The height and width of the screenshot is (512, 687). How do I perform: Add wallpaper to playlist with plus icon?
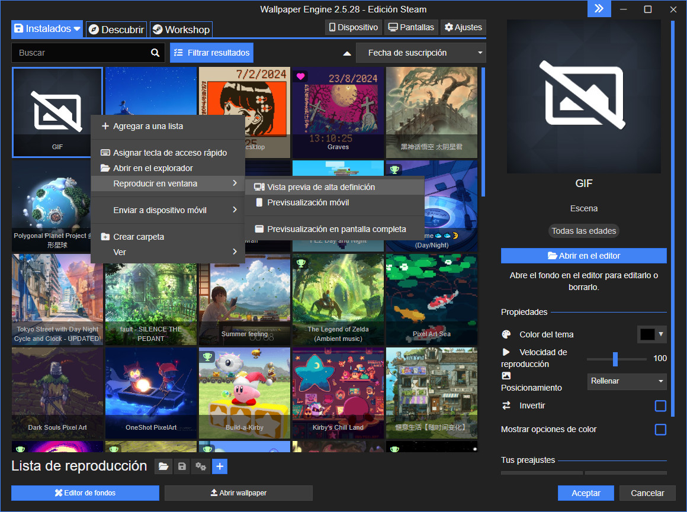(220, 466)
